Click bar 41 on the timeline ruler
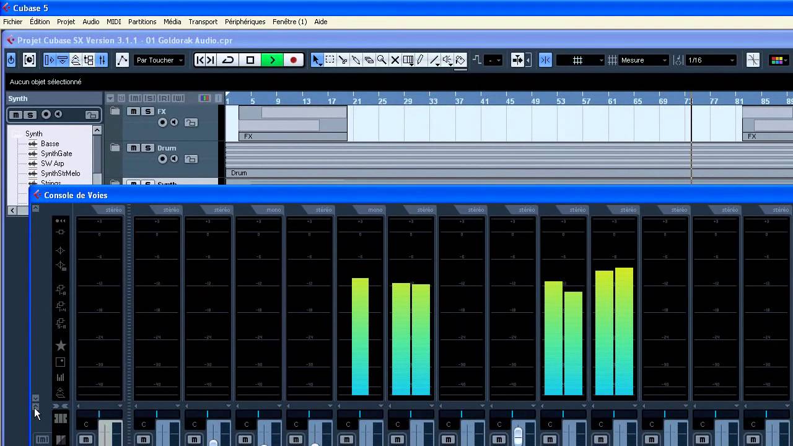 click(484, 101)
